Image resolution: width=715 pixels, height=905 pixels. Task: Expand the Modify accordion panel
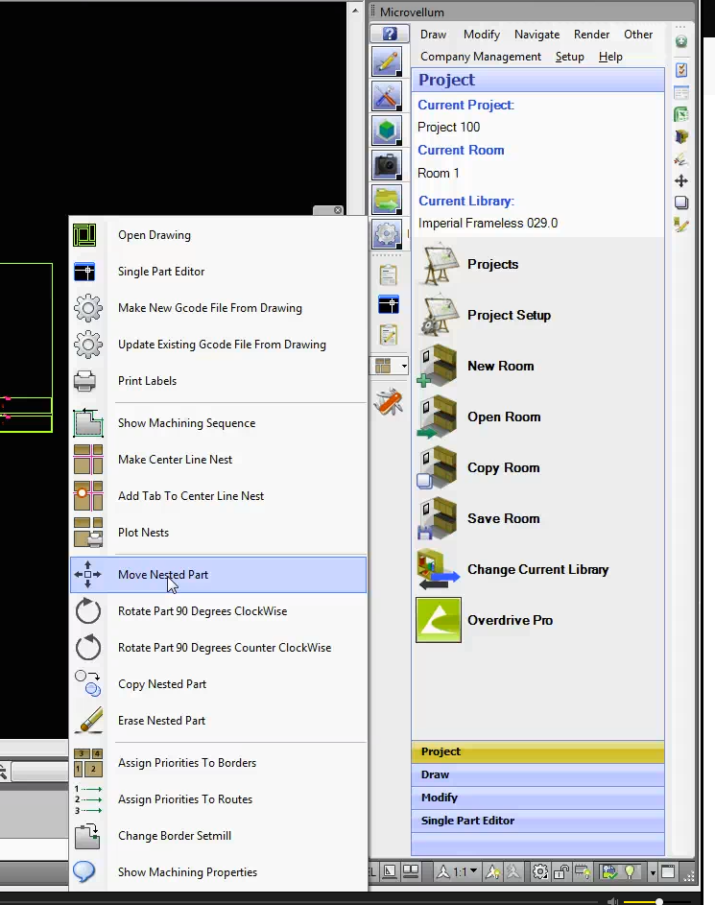tap(537, 798)
